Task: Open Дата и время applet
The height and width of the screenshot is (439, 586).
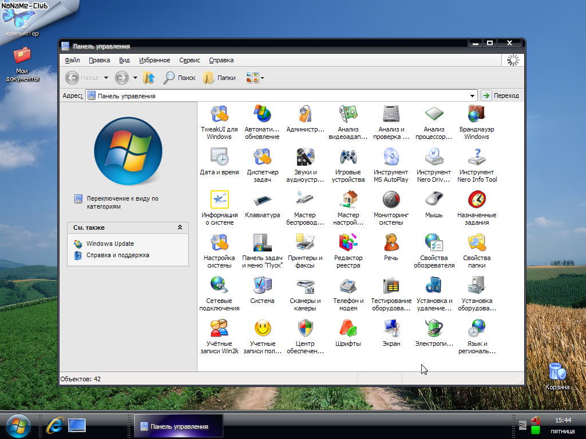Action: tap(219, 162)
